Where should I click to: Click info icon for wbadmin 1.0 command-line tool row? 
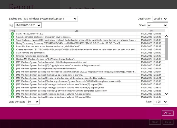point(12,62)
